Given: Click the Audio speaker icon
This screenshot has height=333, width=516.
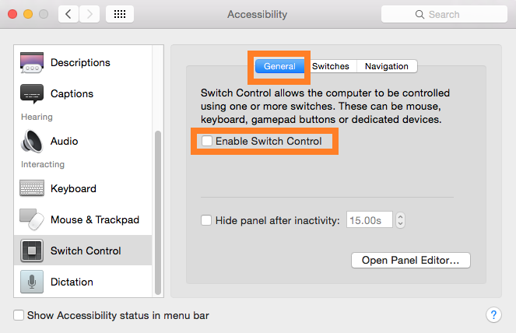Looking at the screenshot, I should tap(32, 141).
